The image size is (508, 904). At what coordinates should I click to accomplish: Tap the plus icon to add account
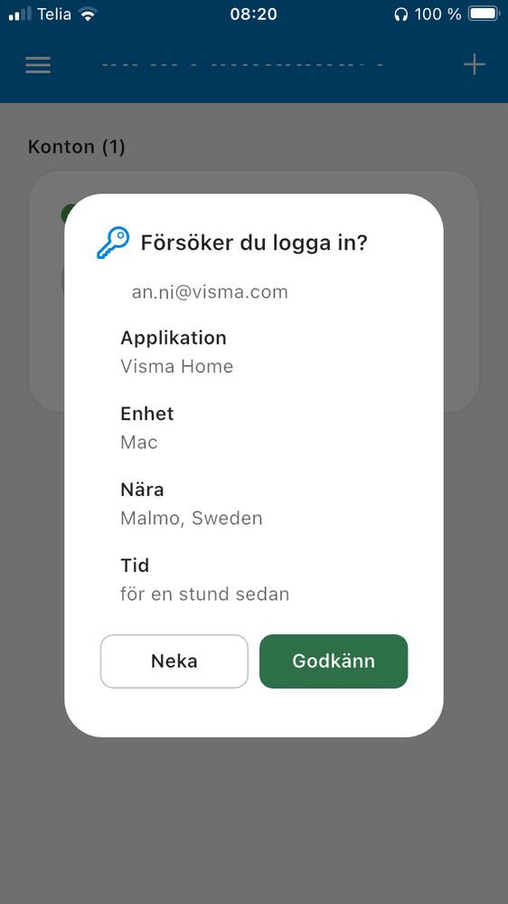click(x=474, y=64)
